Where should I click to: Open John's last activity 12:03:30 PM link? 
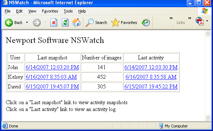click(x=151, y=67)
